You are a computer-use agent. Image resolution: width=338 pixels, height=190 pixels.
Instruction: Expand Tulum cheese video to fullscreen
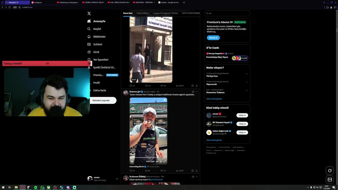pos(165,161)
